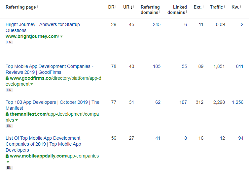Click the EN language badge under goodfirms.co
Screen dimensions: 249x173
[9, 90]
